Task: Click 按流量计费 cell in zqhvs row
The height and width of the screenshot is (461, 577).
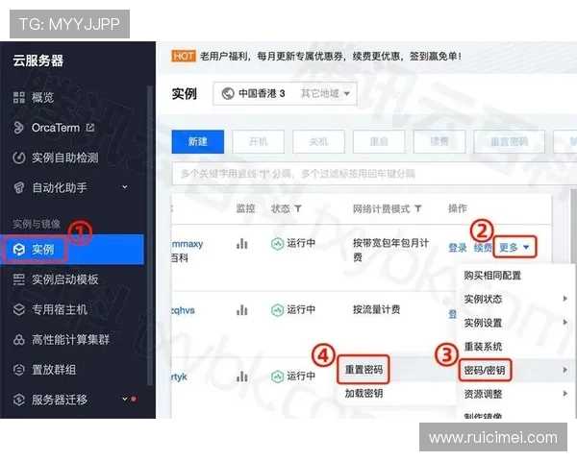Action: pyautogui.click(x=376, y=309)
